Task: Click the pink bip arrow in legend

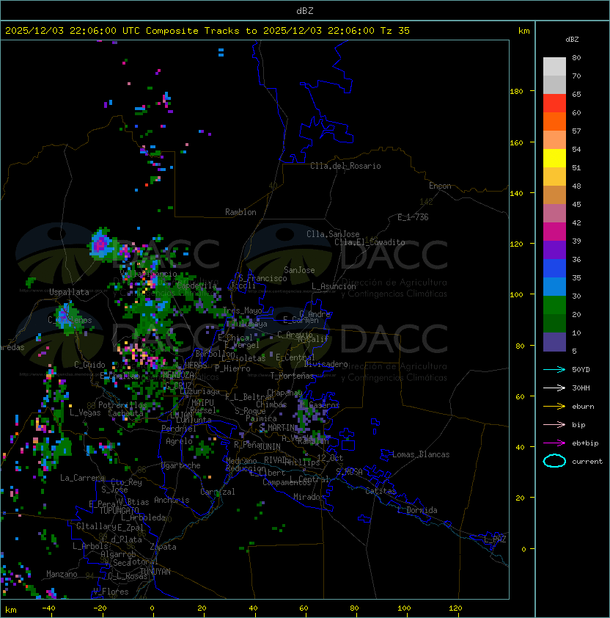Action: 554,424
